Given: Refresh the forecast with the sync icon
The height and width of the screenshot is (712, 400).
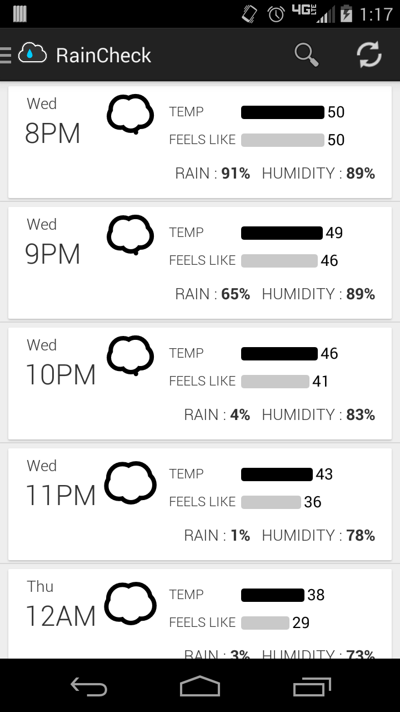Looking at the screenshot, I should [369, 55].
